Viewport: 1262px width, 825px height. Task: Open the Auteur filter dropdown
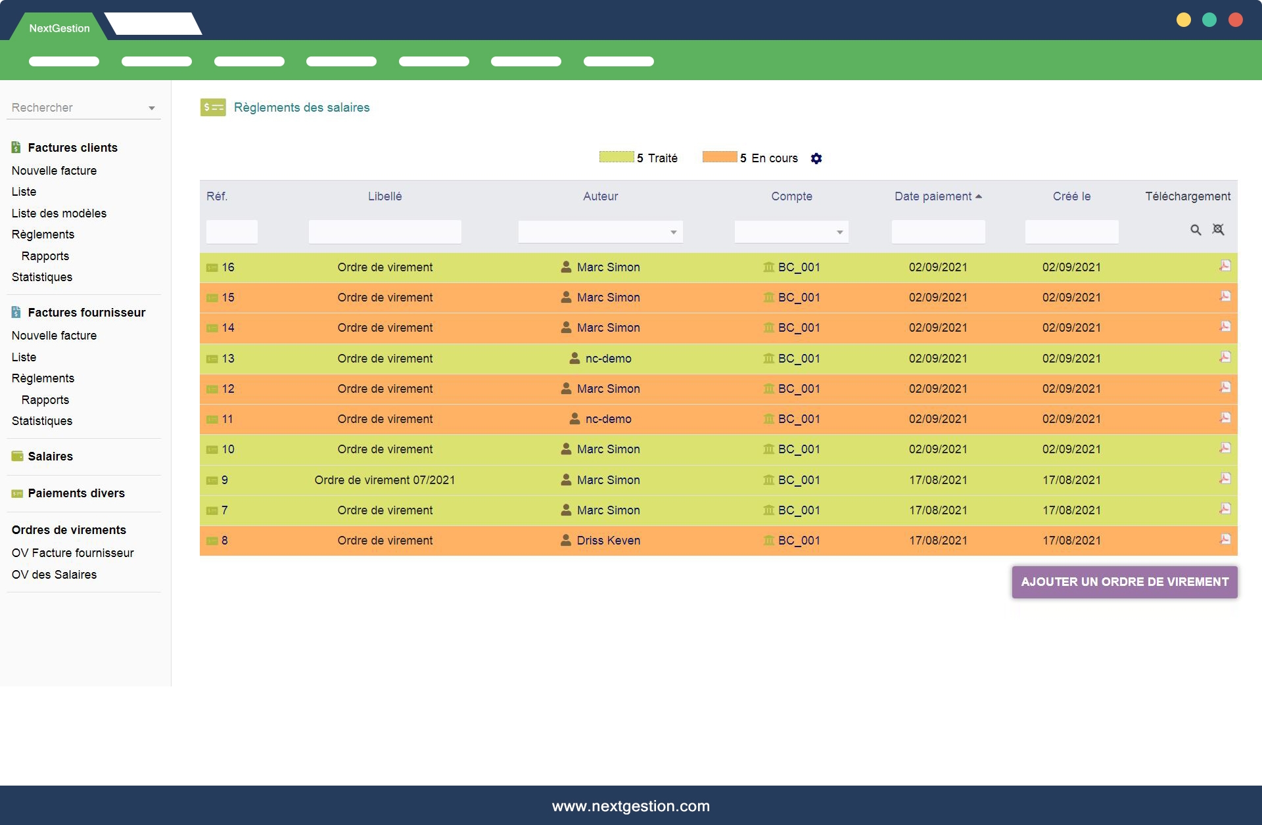(673, 233)
